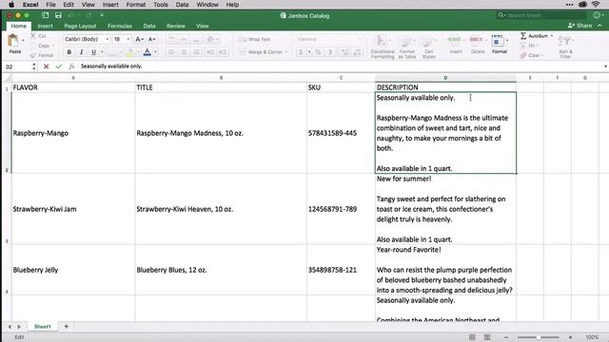Image resolution: width=609 pixels, height=342 pixels.
Task: Click the Share button
Action: point(580,26)
